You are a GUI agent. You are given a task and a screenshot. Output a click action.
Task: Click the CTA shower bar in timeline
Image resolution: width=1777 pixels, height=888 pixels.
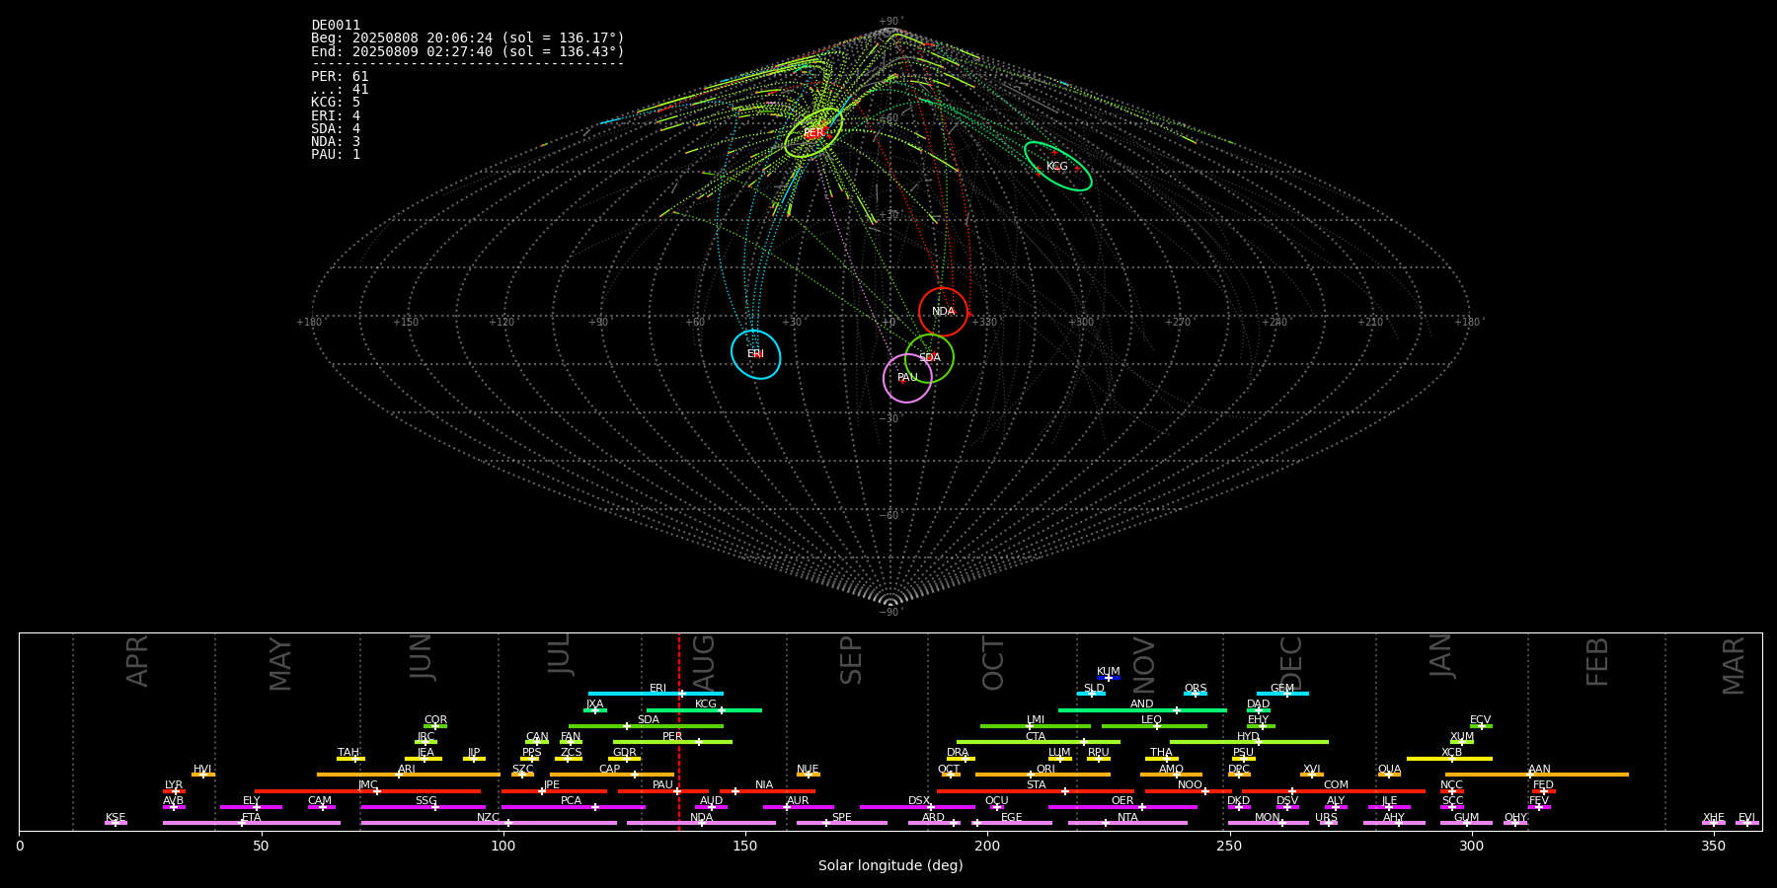[x=1039, y=742]
